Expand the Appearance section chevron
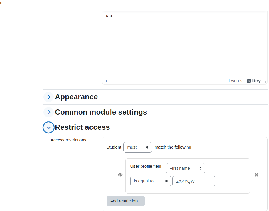Viewport: 269px width, 211px height. coord(49,97)
